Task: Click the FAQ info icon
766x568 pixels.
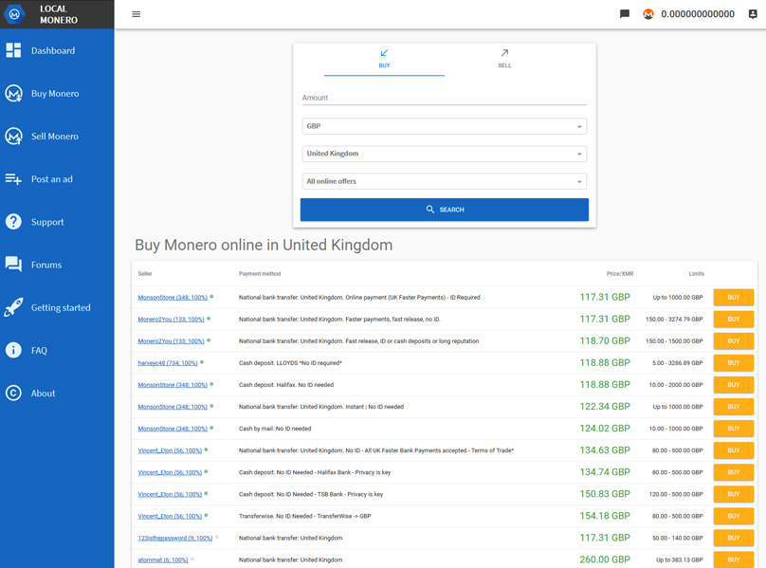Action: 13,350
